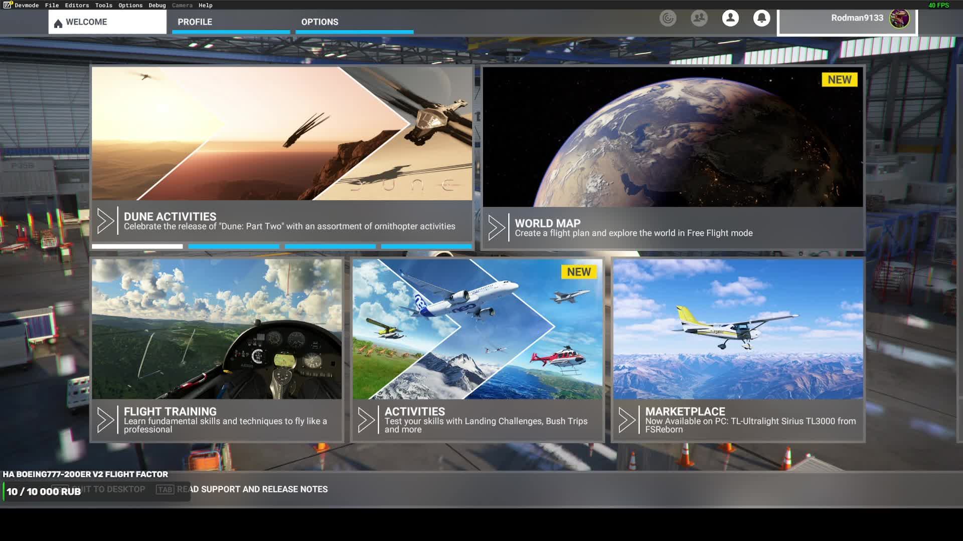Click the Rodman9133 avatar picture
The image size is (963, 541).
(899, 19)
